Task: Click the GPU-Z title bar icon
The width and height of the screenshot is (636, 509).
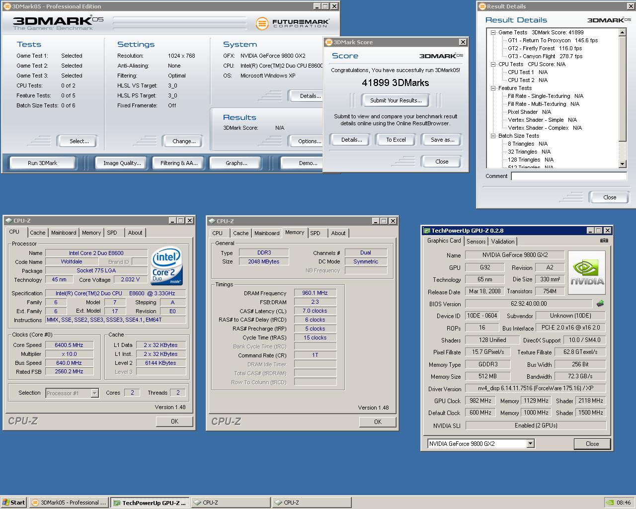Action: click(426, 231)
